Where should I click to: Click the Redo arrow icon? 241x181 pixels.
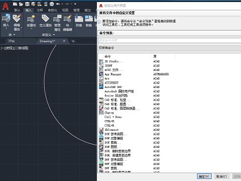(67, 4)
